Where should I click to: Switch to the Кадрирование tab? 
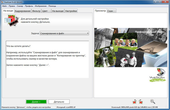pyautogui.click(x=23, y=11)
